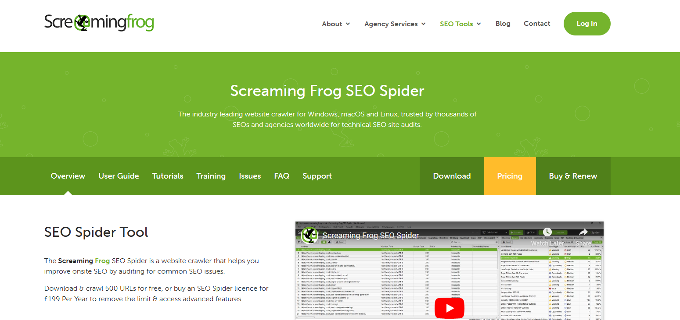This screenshot has width=680, height=320.
Task: Open the FAQ tab
Action: (x=282, y=176)
